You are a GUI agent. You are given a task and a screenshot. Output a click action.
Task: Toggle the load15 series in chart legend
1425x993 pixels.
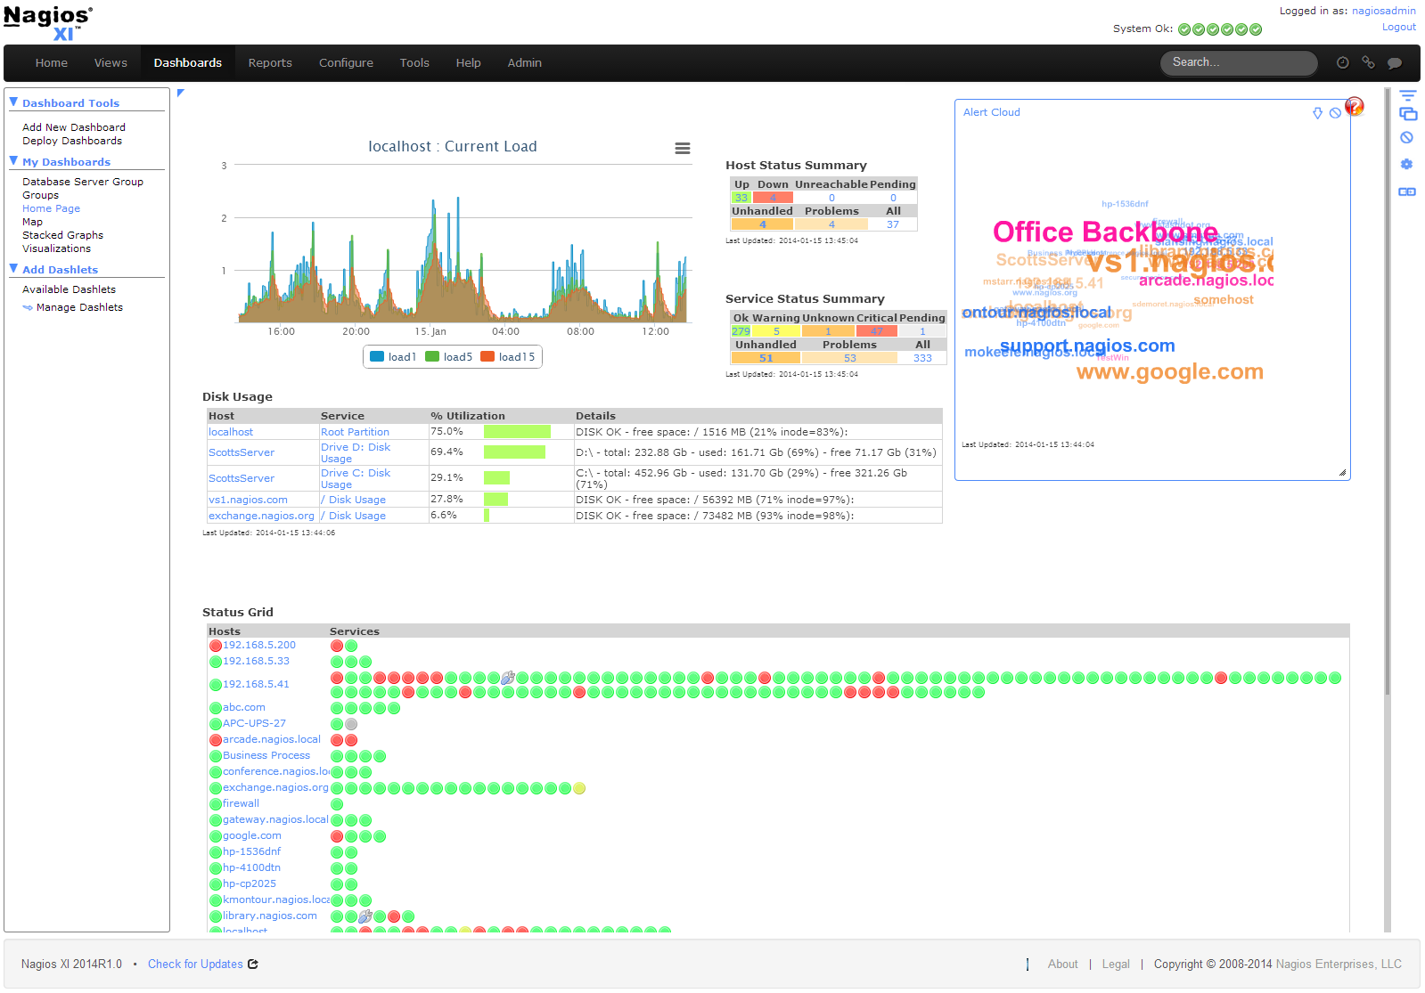pyautogui.click(x=508, y=357)
